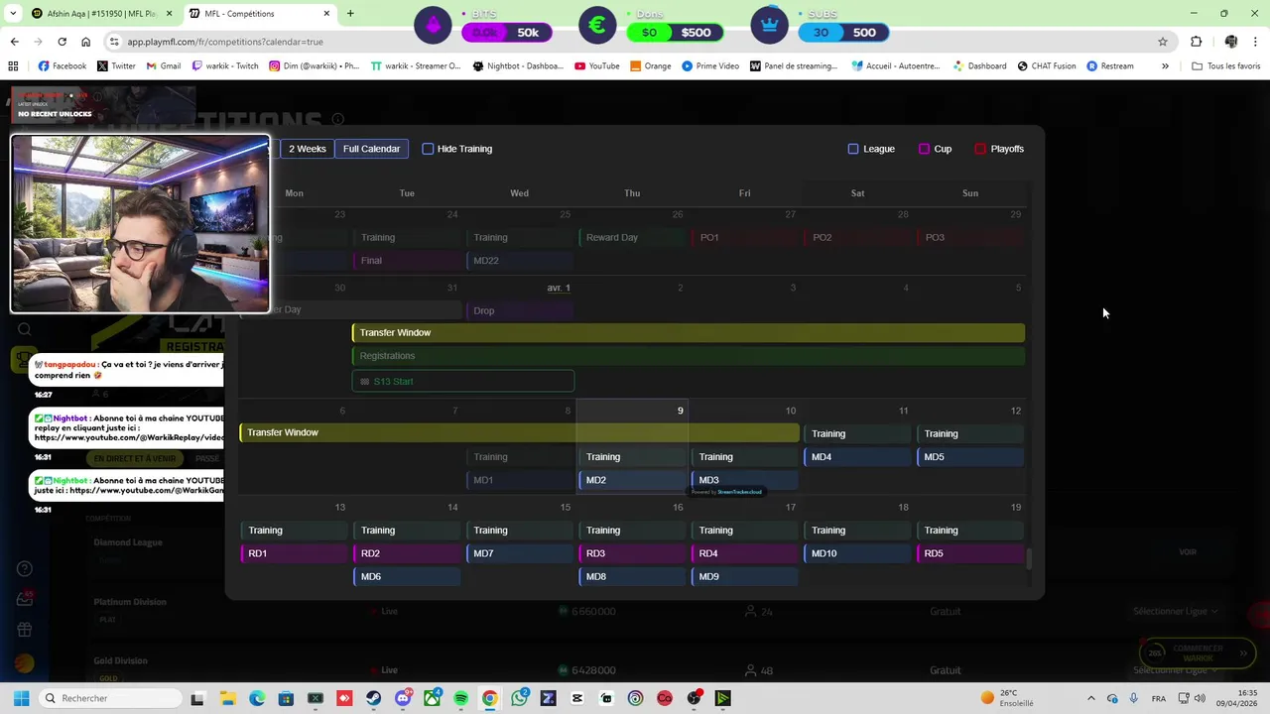Open the Restream bookmark
This screenshot has height=714, width=1270.
1110,66
